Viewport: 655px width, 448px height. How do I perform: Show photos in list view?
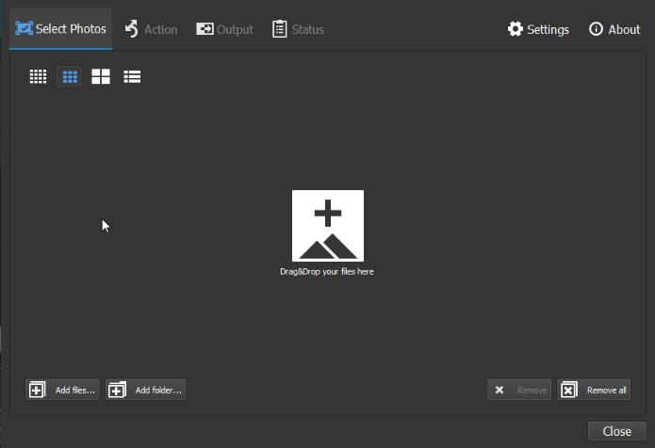[132, 77]
